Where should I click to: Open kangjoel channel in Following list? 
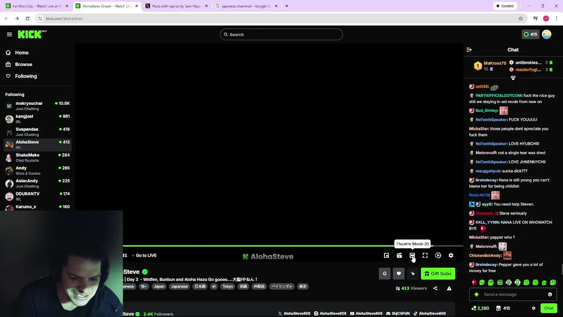click(x=37, y=119)
